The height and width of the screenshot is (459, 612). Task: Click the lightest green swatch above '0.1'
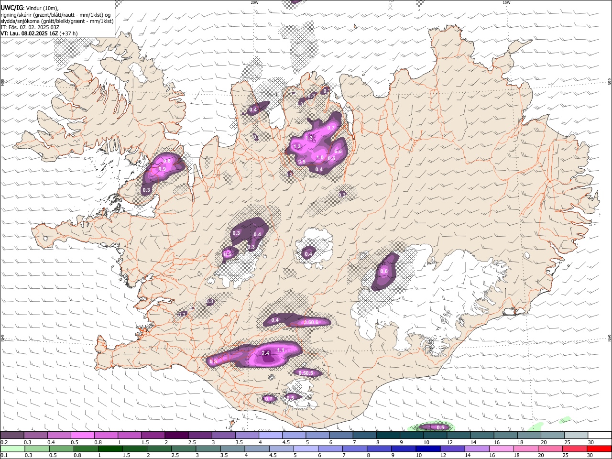tap(12, 449)
